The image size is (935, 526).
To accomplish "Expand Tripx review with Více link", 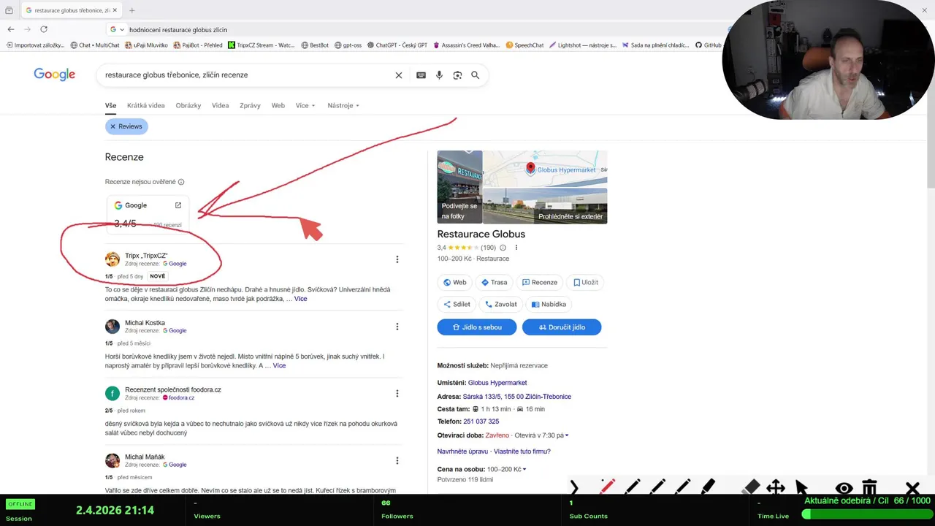I will click(x=300, y=299).
